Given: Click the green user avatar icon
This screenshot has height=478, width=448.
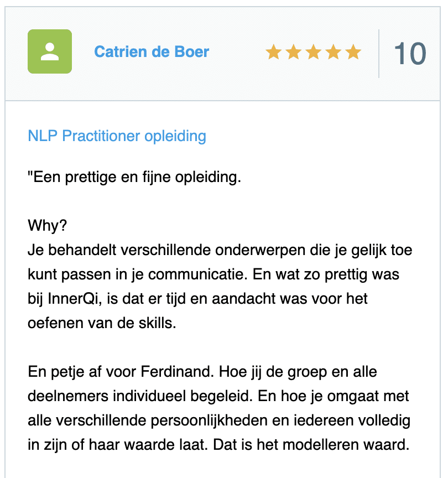Looking at the screenshot, I should (x=50, y=51).
